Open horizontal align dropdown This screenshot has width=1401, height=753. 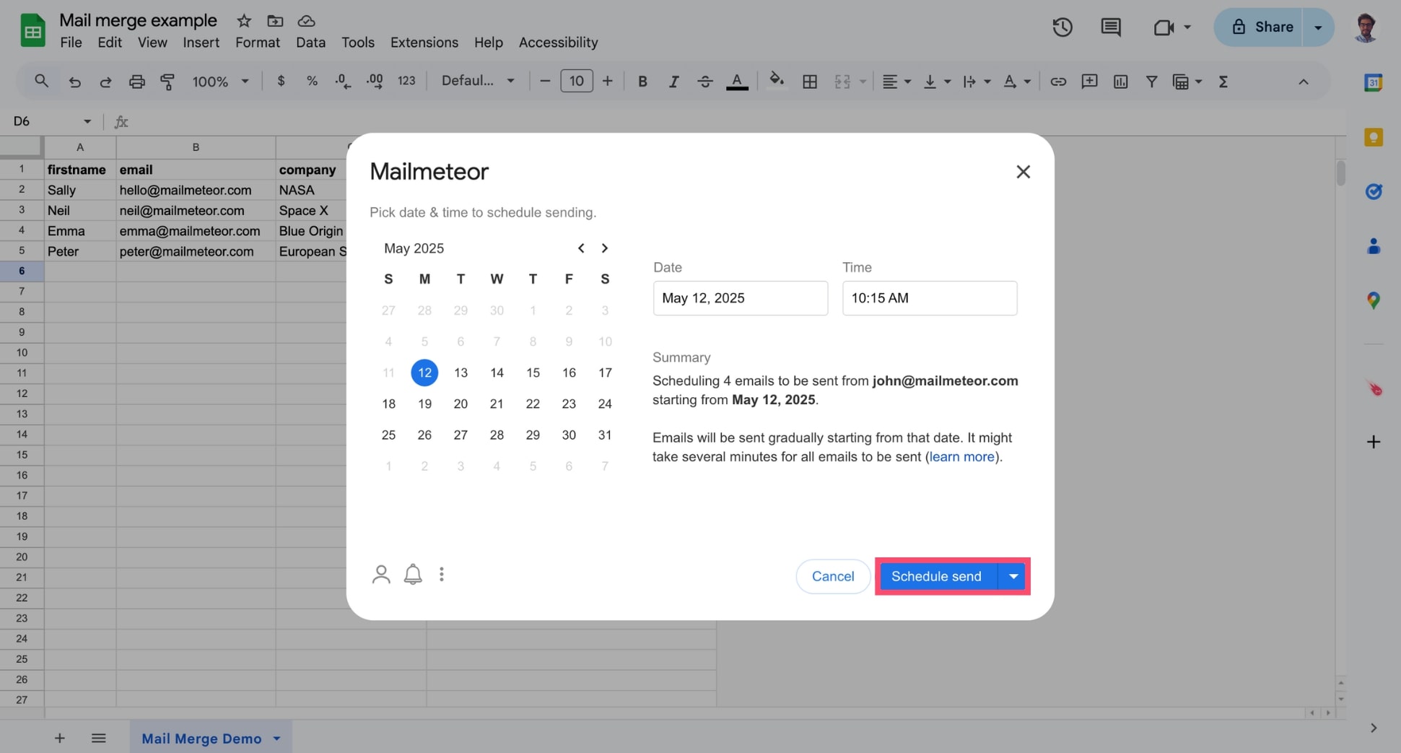click(896, 82)
